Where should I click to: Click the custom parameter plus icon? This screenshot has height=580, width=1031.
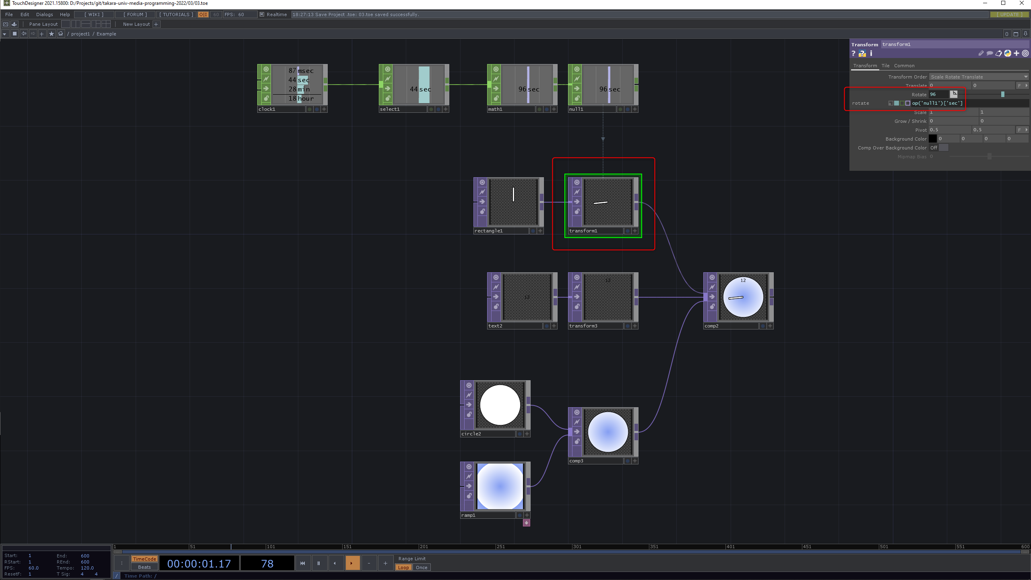pyautogui.click(x=1017, y=53)
